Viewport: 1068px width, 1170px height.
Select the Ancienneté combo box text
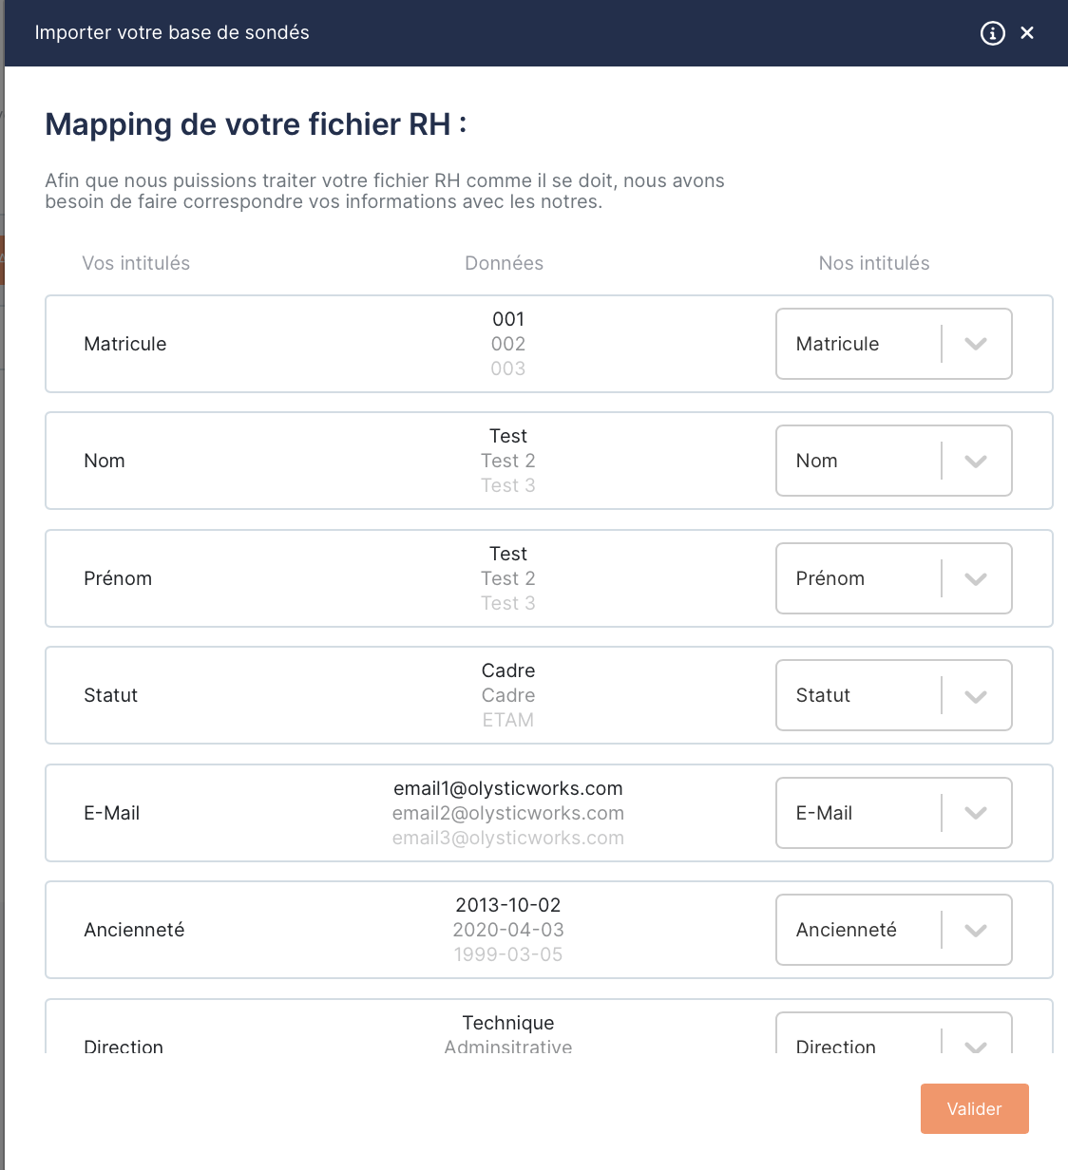(846, 931)
